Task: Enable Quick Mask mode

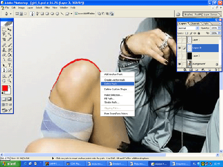Action: coord(9,99)
